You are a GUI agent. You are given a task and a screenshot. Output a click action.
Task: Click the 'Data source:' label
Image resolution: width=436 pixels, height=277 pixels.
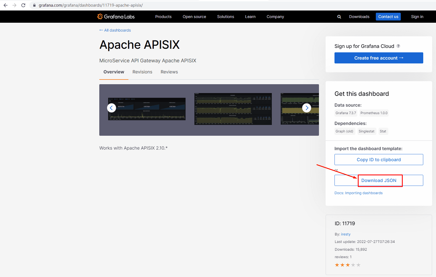(x=348, y=105)
